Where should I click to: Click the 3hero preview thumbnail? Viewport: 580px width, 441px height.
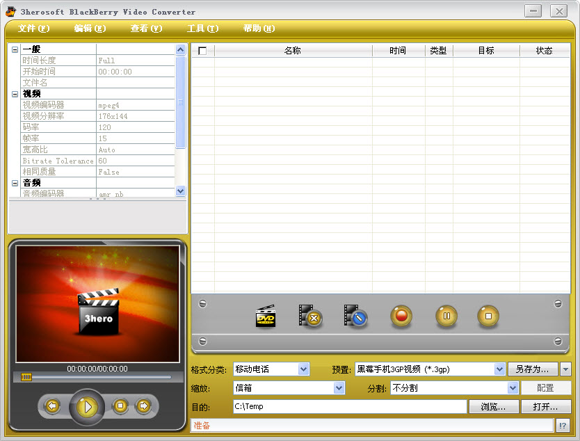(x=97, y=304)
